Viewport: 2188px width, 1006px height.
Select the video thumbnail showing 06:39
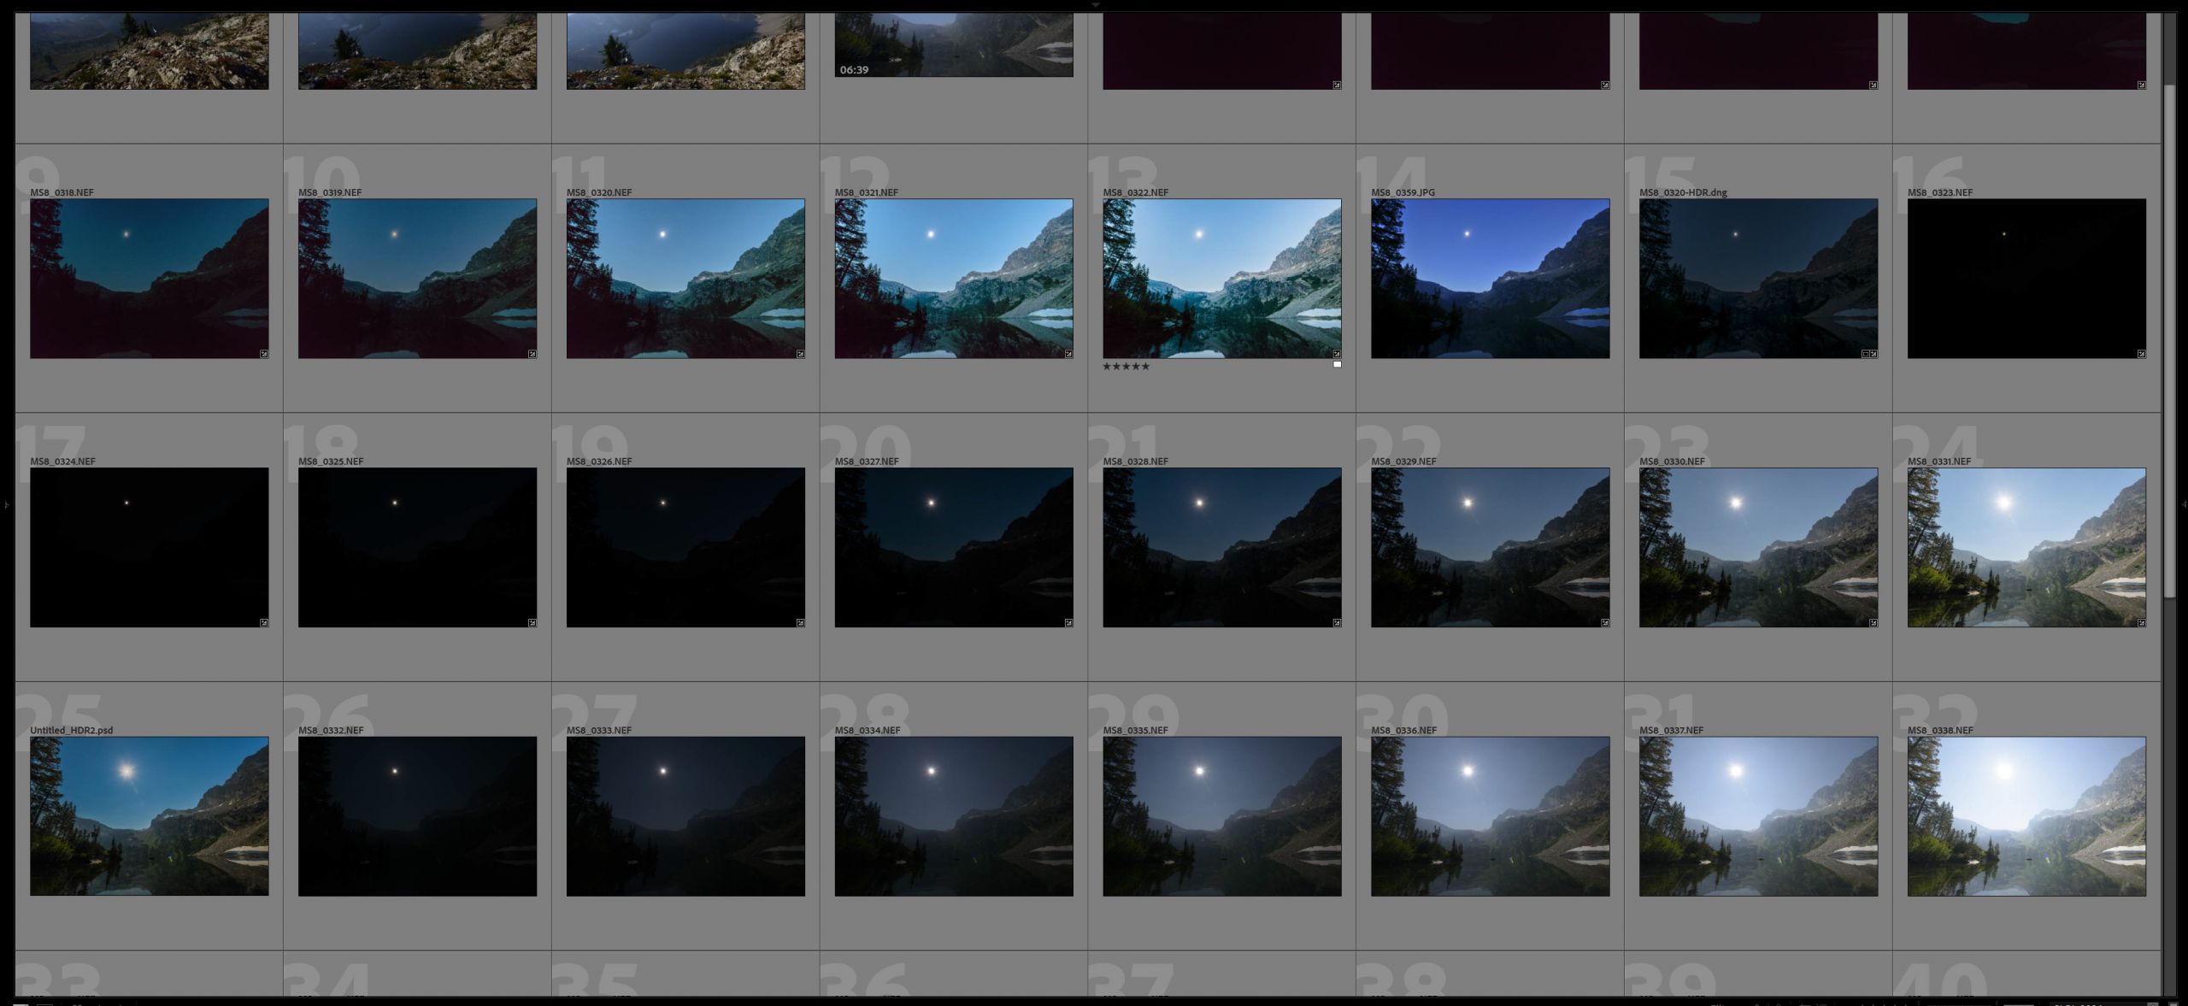point(954,44)
